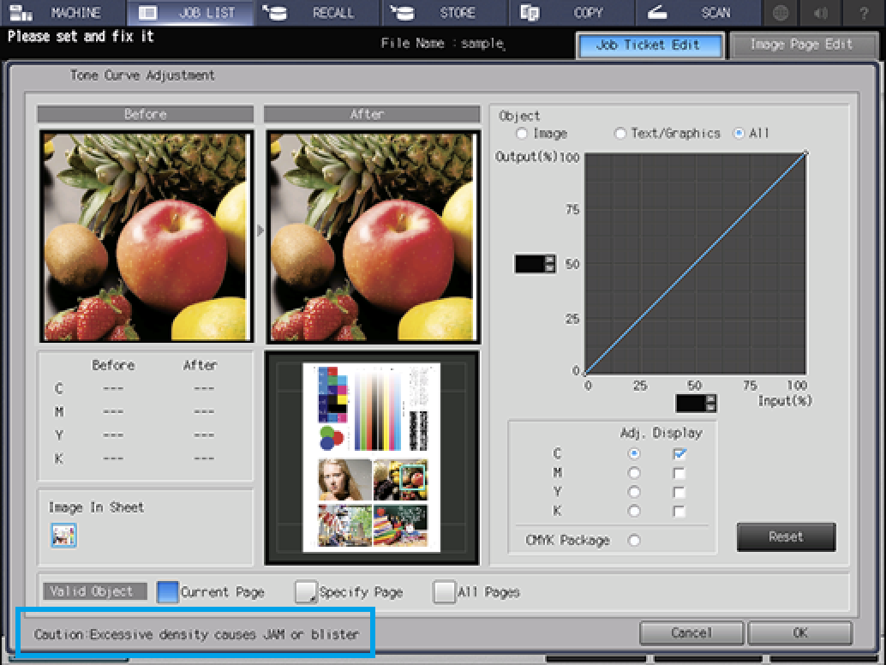Viewport: 886px width, 665px height.
Task: Select Y channel adjustment radio button
Action: pos(634,492)
